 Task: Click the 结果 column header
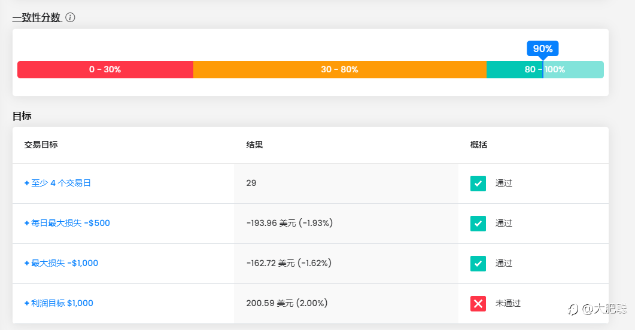pyautogui.click(x=255, y=145)
